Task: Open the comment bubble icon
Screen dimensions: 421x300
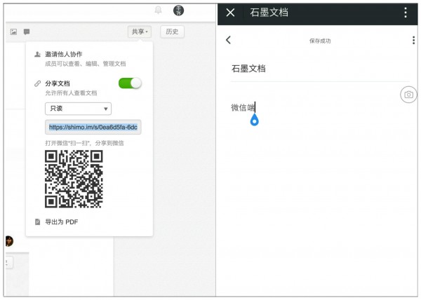Action: [x=27, y=32]
